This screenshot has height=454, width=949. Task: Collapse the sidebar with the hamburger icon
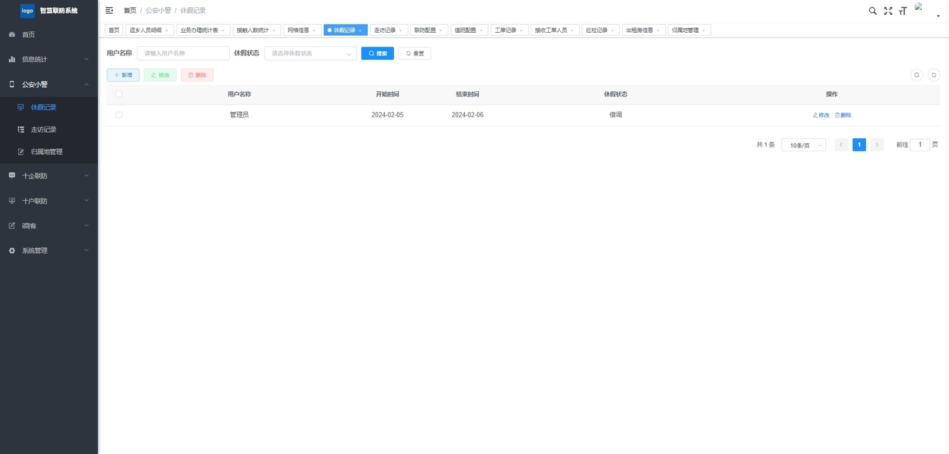click(109, 11)
